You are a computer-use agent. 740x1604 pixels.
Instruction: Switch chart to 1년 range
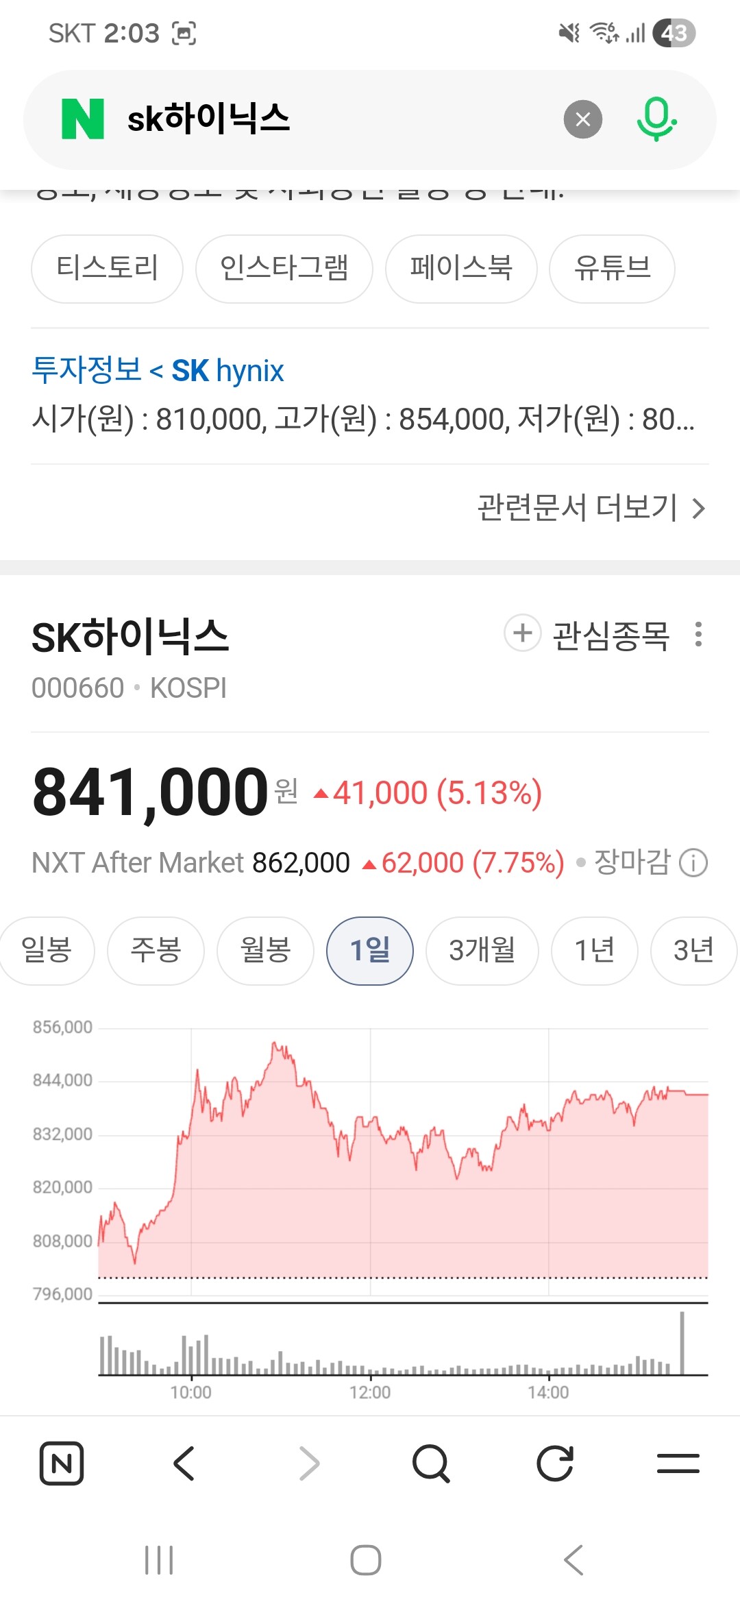pos(594,951)
